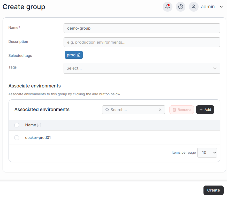The height and width of the screenshot is (198, 227).
Task: Toggle the select-all checkbox in header
Action: coord(17,125)
